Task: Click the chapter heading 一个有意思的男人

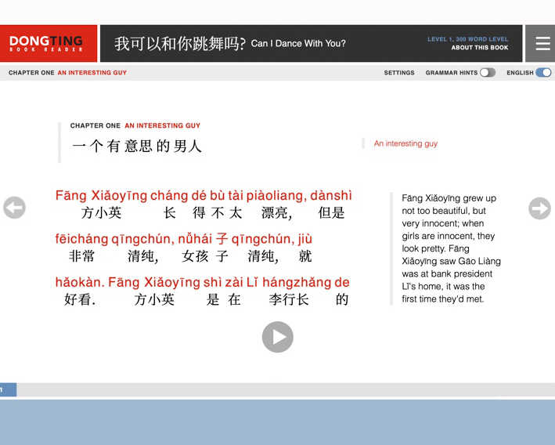Action: (137, 146)
